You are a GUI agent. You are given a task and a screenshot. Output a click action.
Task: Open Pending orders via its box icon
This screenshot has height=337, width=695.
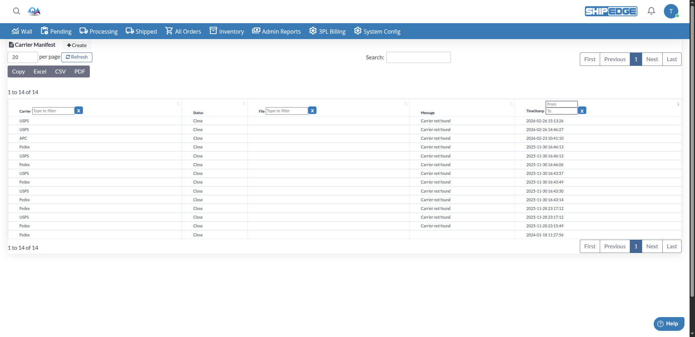point(44,31)
